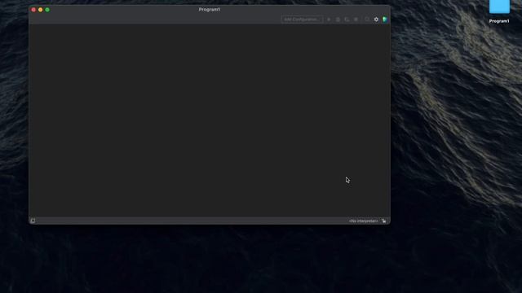Image resolution: width=522 pixels, height=293 pixels.
Task: Open the No interpreter status selector
Action: tap(363, 221)
